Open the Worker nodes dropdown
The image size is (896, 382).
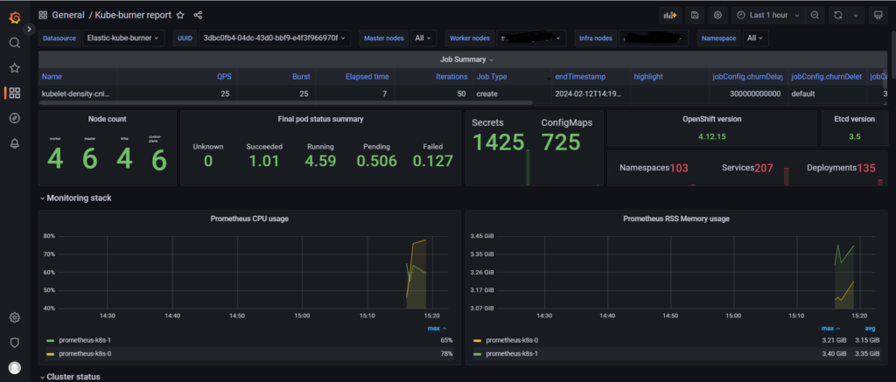coord(531,38)
